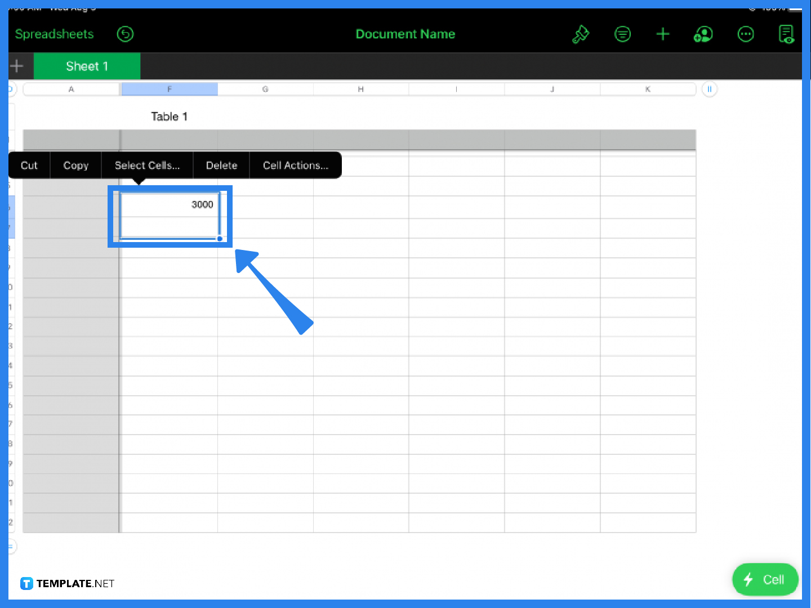The image size is (811, 608).
Task: Add a new sheet with plus button
Action: (17, 66)
